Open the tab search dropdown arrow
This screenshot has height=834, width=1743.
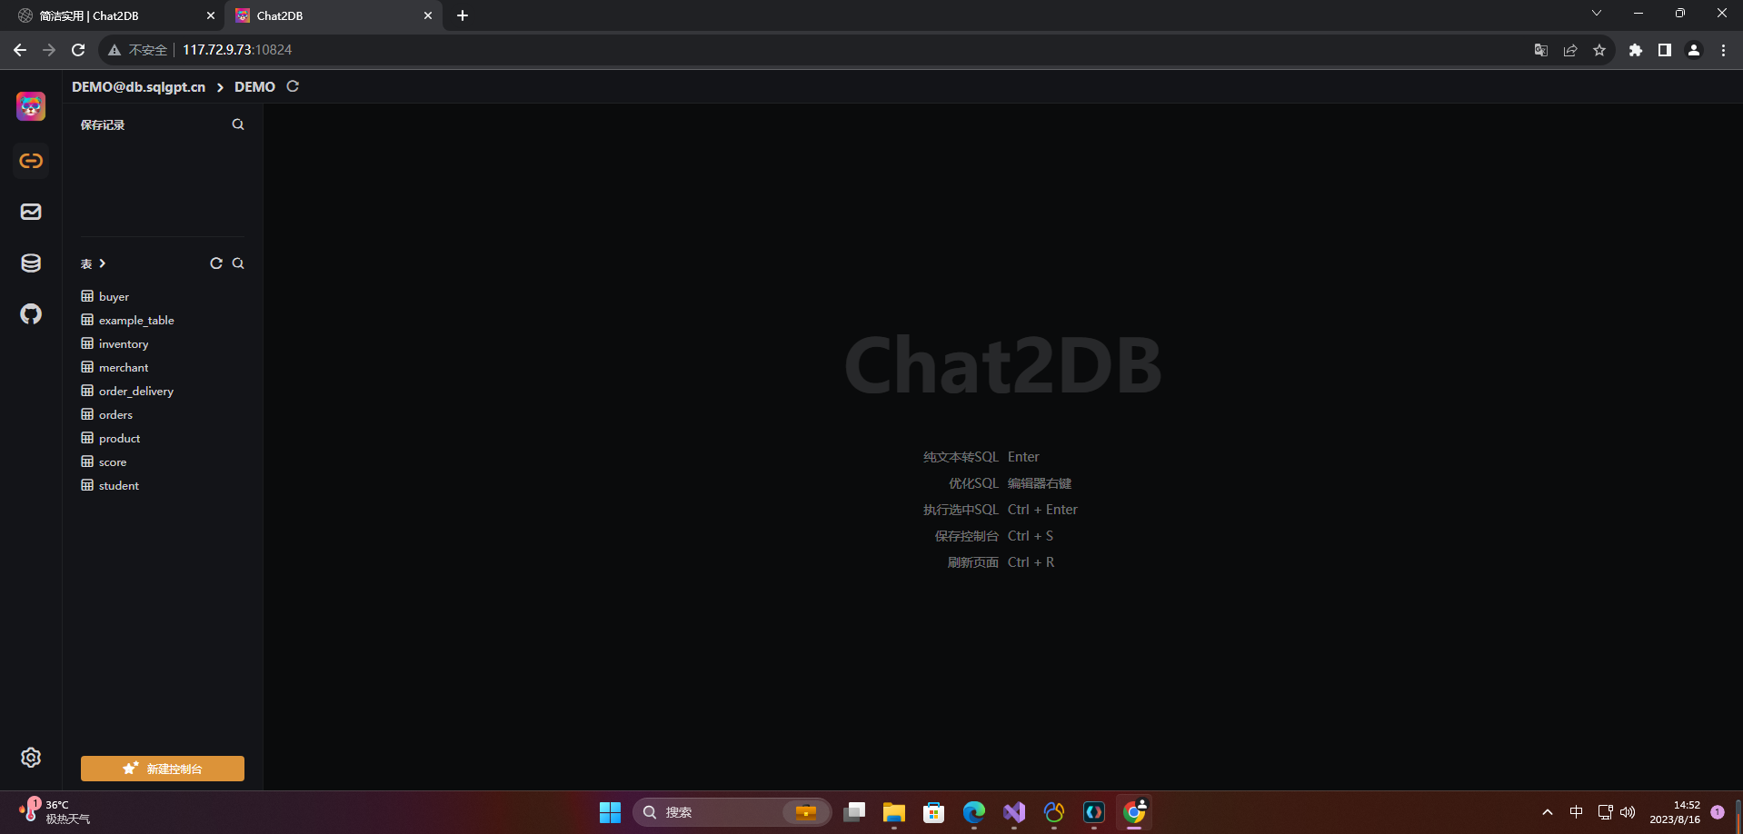[x=1597, y=13]
